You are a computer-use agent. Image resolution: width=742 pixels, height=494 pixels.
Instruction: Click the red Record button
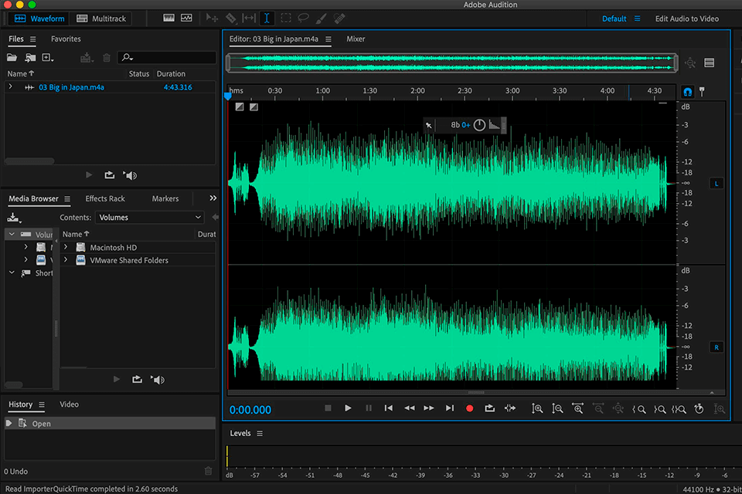click(x=469, y=408)
